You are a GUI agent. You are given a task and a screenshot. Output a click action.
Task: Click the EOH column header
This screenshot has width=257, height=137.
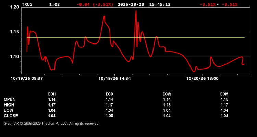pyautogui.click(x=52, y=94)
